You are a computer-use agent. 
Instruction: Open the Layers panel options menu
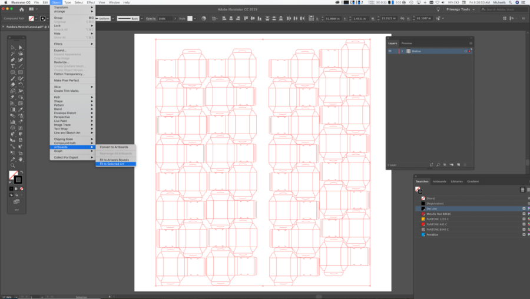(471, 43)
